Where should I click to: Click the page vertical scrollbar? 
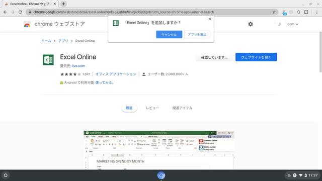(x=320, y=52)
